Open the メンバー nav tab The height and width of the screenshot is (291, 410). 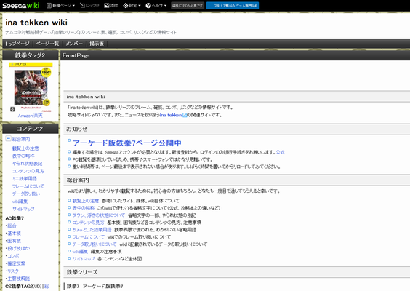74,44
